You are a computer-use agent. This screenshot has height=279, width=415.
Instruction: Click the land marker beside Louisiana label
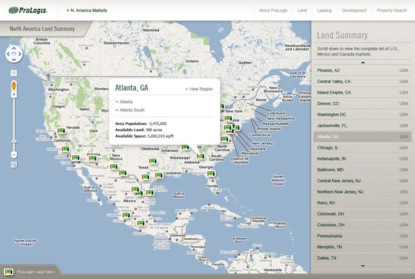point(159,175)
